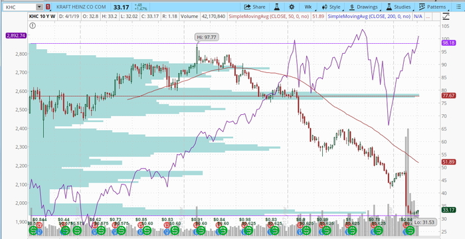Click the earnings icon under $0.62

[95, 225]
